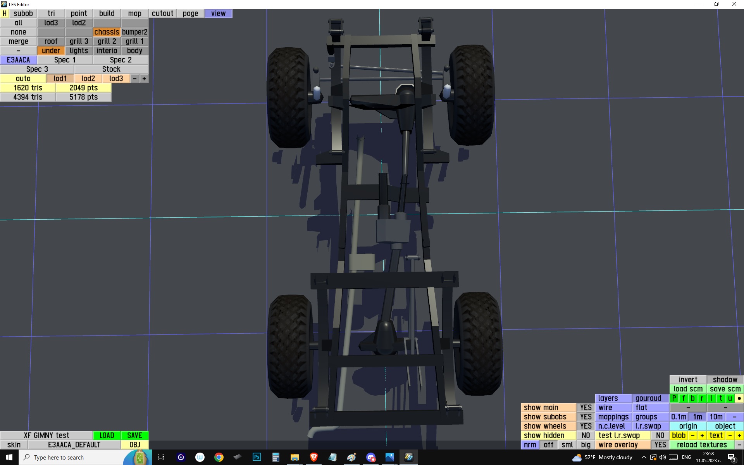Toggle show wheels YES value
The image size is (744, 465).
(586, 426)
